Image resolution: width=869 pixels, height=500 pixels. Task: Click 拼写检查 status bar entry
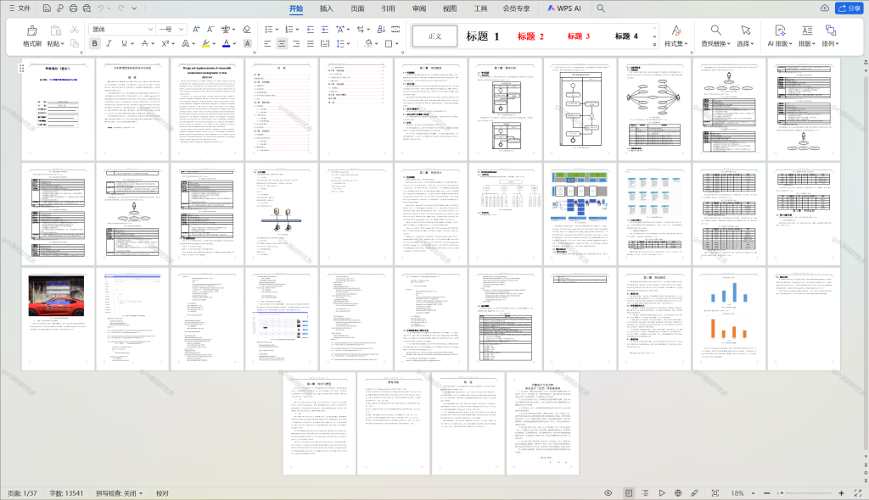[x=119, y=493]
